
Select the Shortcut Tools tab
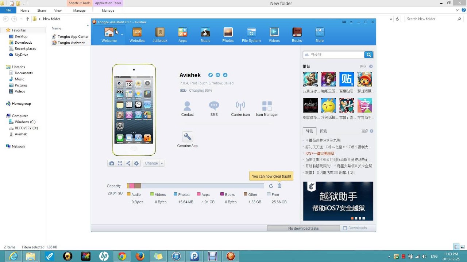point(79,3)
